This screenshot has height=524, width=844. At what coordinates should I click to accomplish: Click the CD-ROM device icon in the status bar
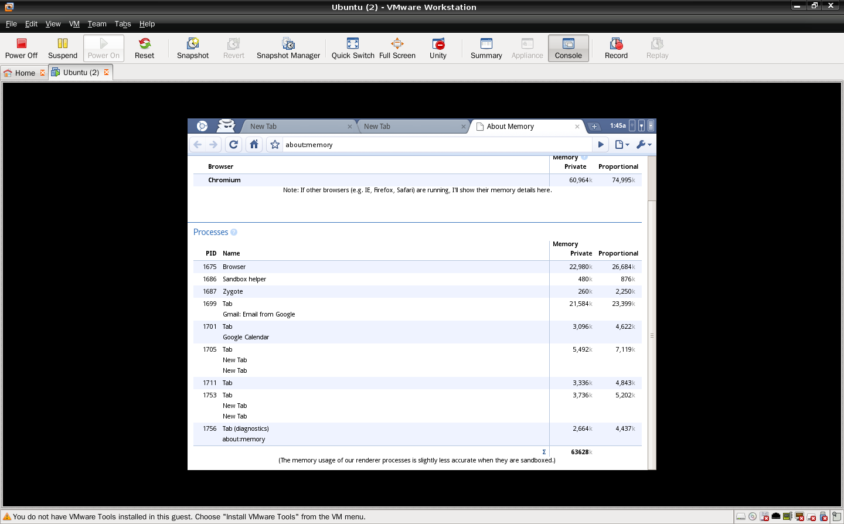752,516
